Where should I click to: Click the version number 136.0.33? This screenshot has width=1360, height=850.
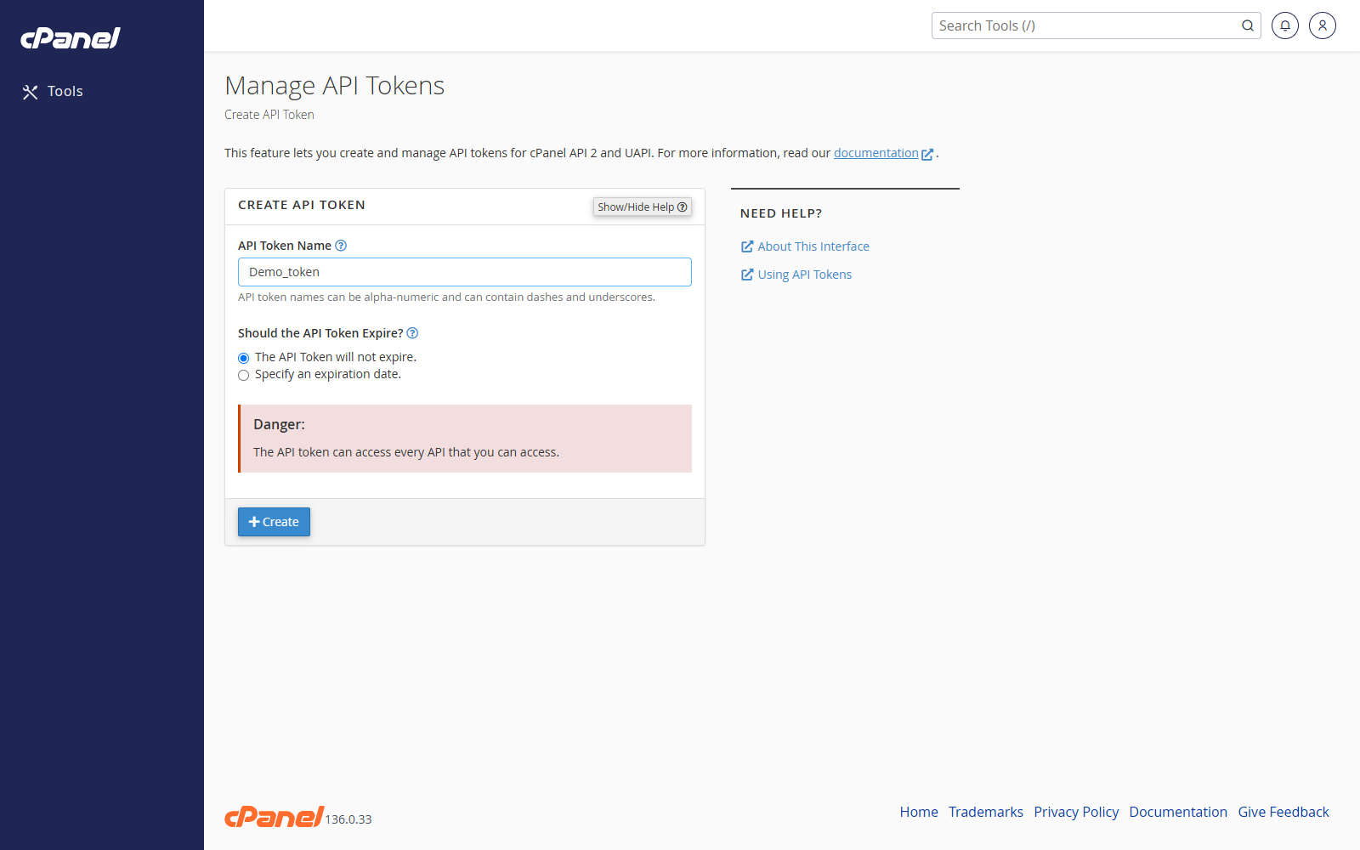[x=348, y=819]
